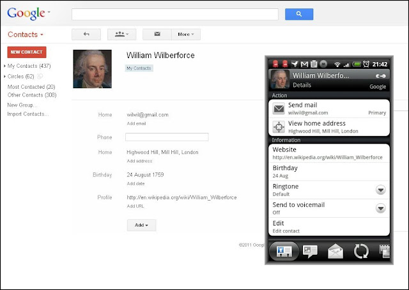Click the Add URL link
Image resolution: width=409 pixels, height=290 pixels.
pyautogui.click(x=135, y=206)
